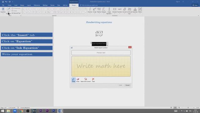The image size is (200, 113).
Task: Open the Function structures dropdown
Action: [x=119, y=10]
